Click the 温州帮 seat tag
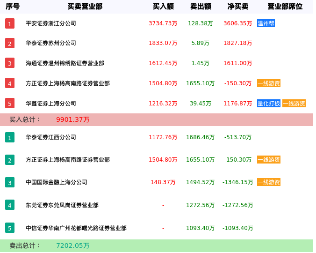 266,23
